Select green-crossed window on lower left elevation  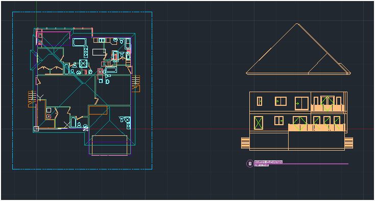[259, 123]
